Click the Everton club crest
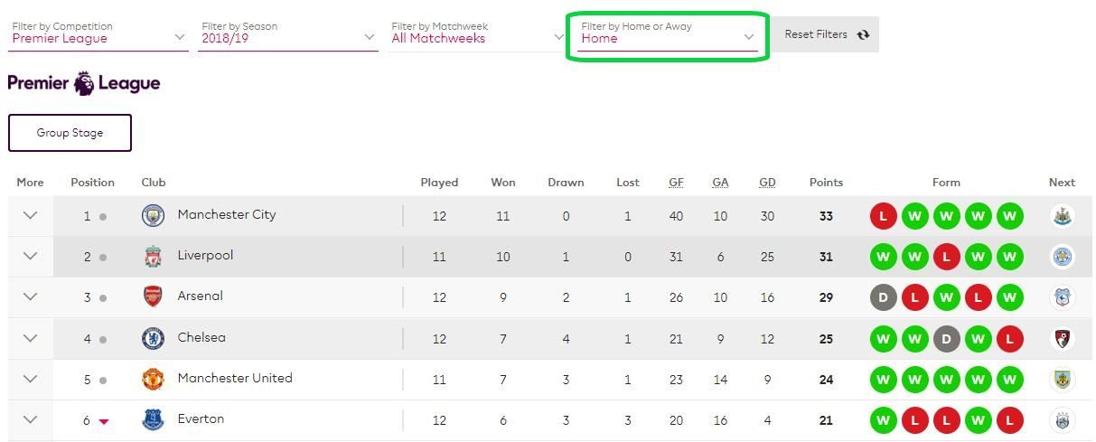 (x=154, y=419)
